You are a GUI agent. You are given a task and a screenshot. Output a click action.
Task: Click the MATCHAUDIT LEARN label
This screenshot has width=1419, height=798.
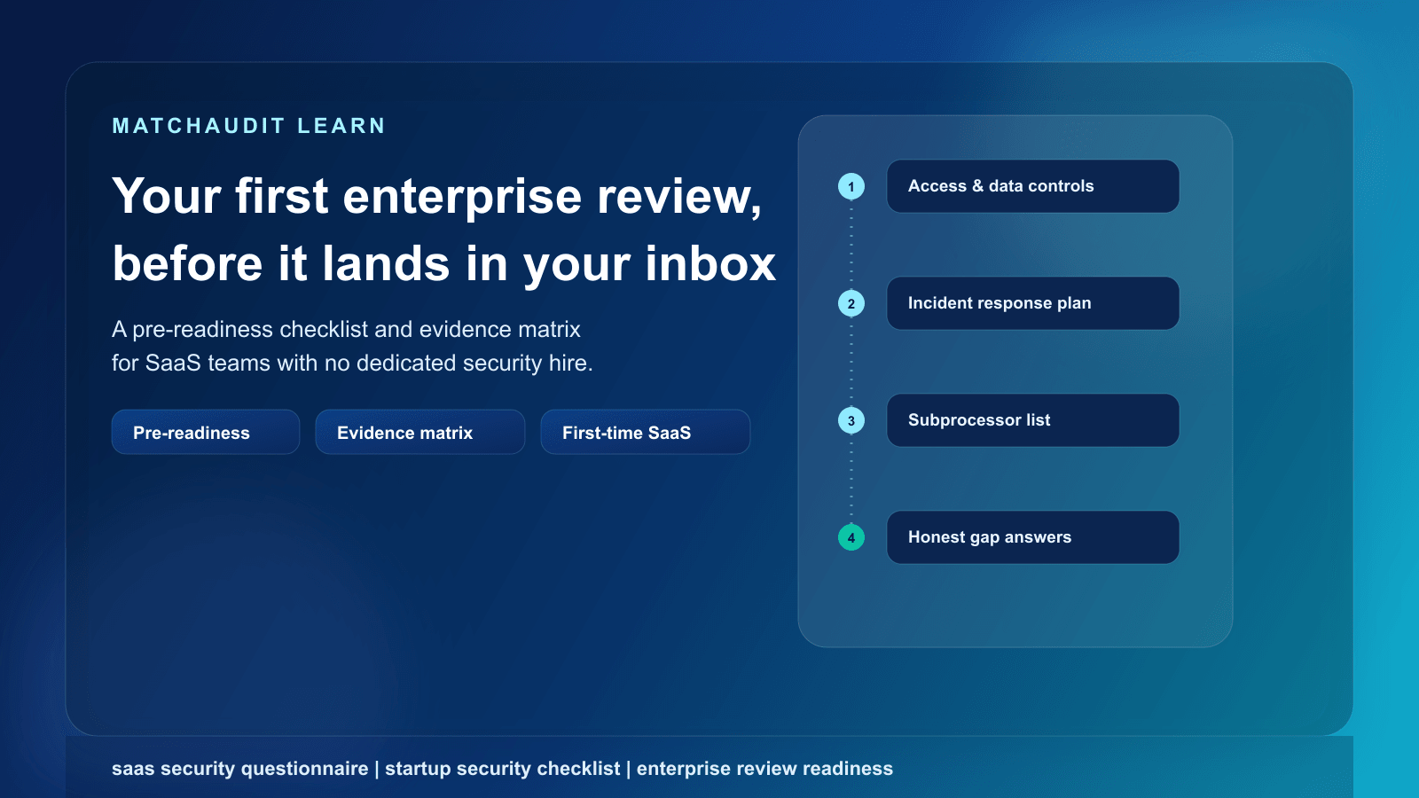248,126
